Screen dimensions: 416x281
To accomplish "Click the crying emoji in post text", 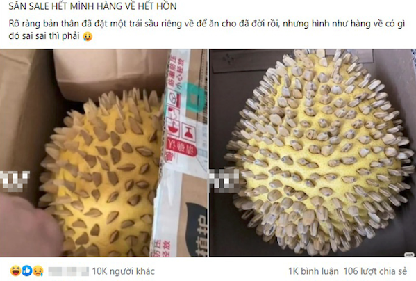I will click(x=88, y=36).
